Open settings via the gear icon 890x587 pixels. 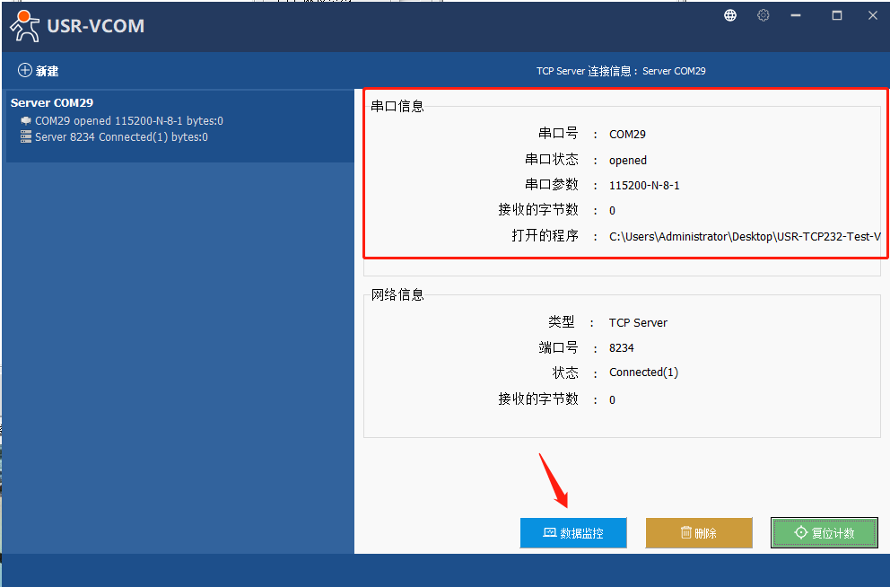763,15
